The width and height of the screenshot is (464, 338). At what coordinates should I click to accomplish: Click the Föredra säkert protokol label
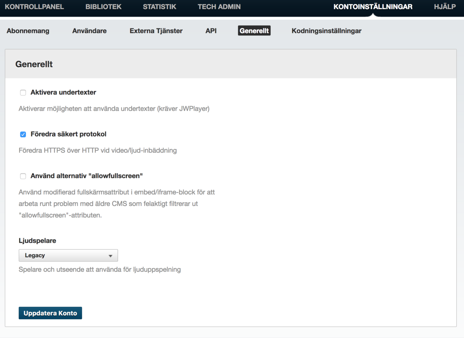[68, 134]
